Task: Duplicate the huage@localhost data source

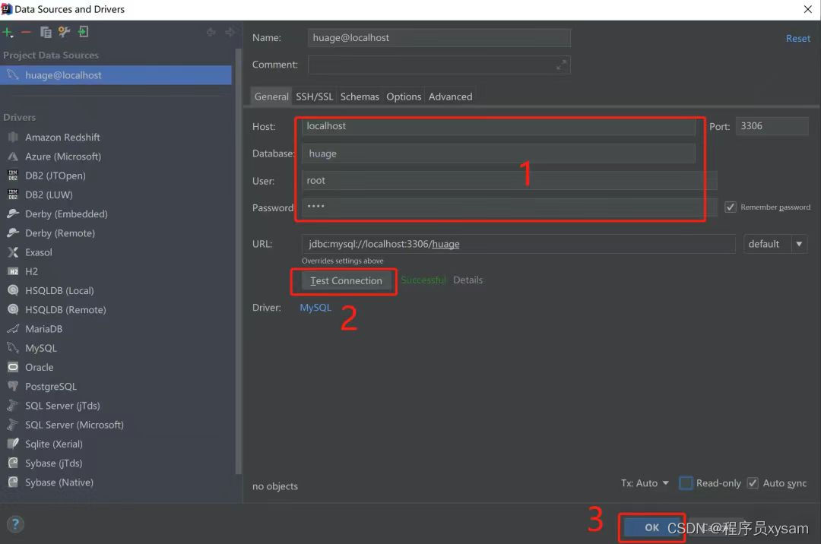Action: [44, 32]
